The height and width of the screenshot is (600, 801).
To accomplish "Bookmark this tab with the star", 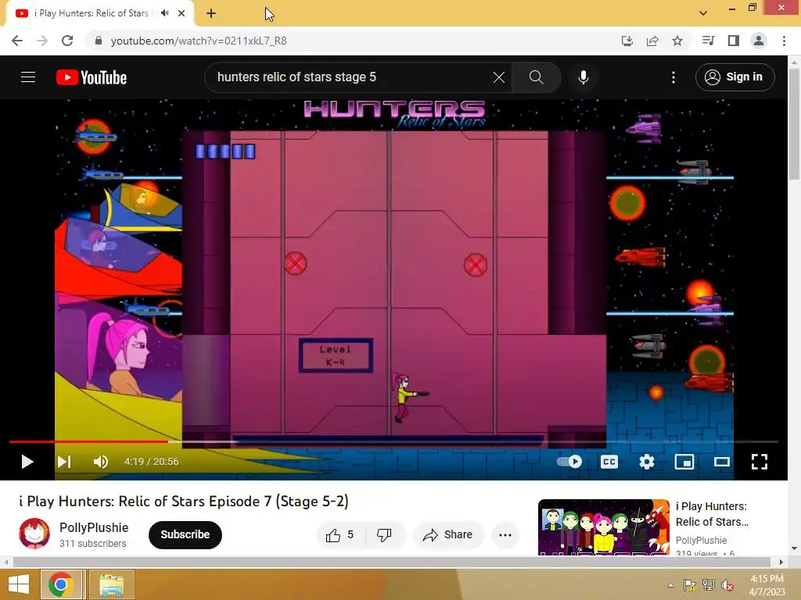I will click(677, 41).
